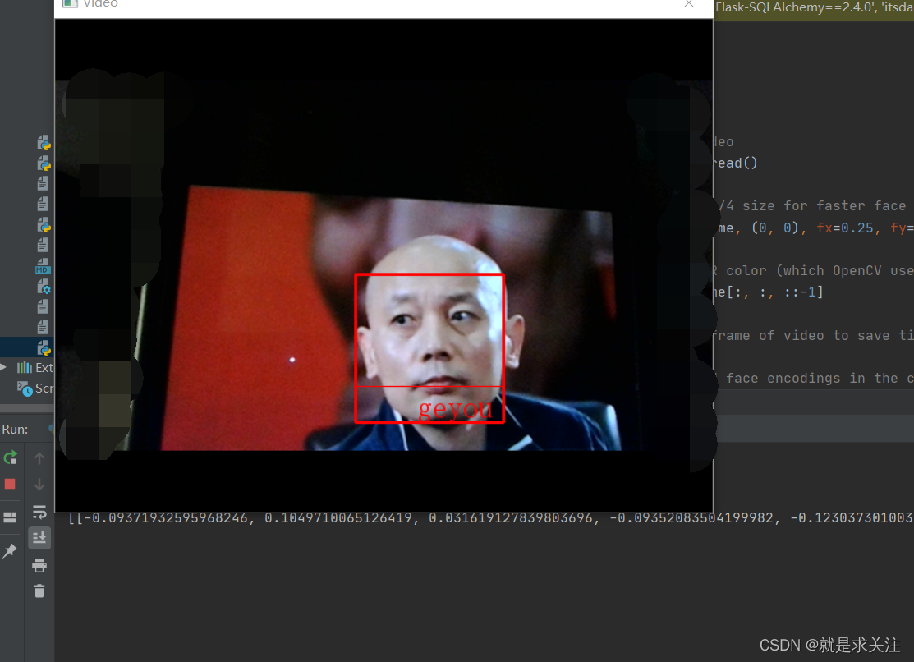
Task: Click the face detection result printout line
Action: point(411,517)
